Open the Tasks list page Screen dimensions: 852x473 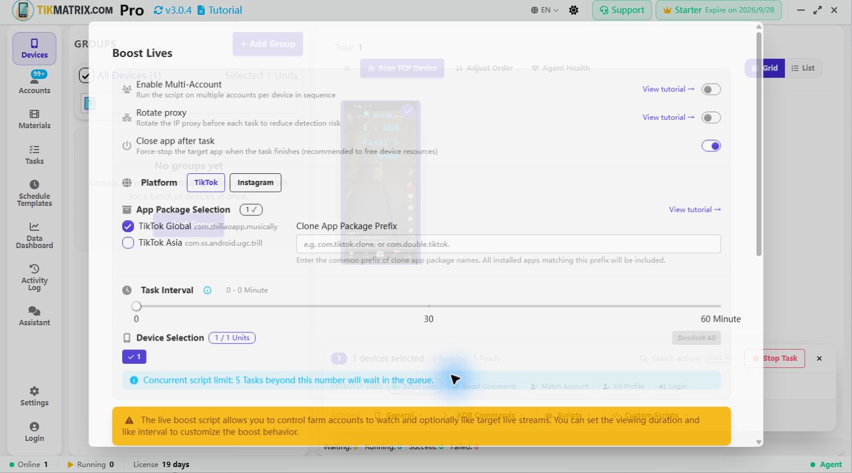[34, 155]
